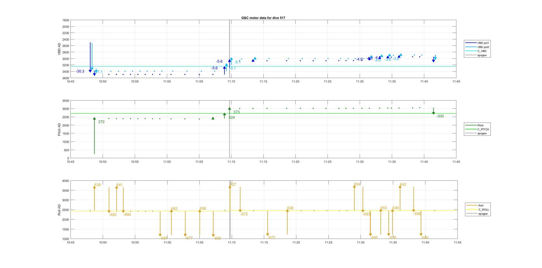Click the '642' roll value label

point(403,185)
